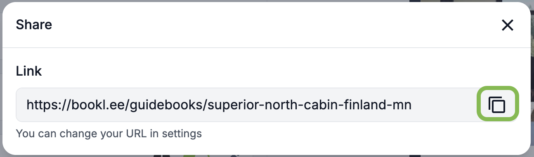Image resolution: width=534 pixels, height=157 pixels.
Task: Close the Share dialog with the X
Action: [507, 25]
